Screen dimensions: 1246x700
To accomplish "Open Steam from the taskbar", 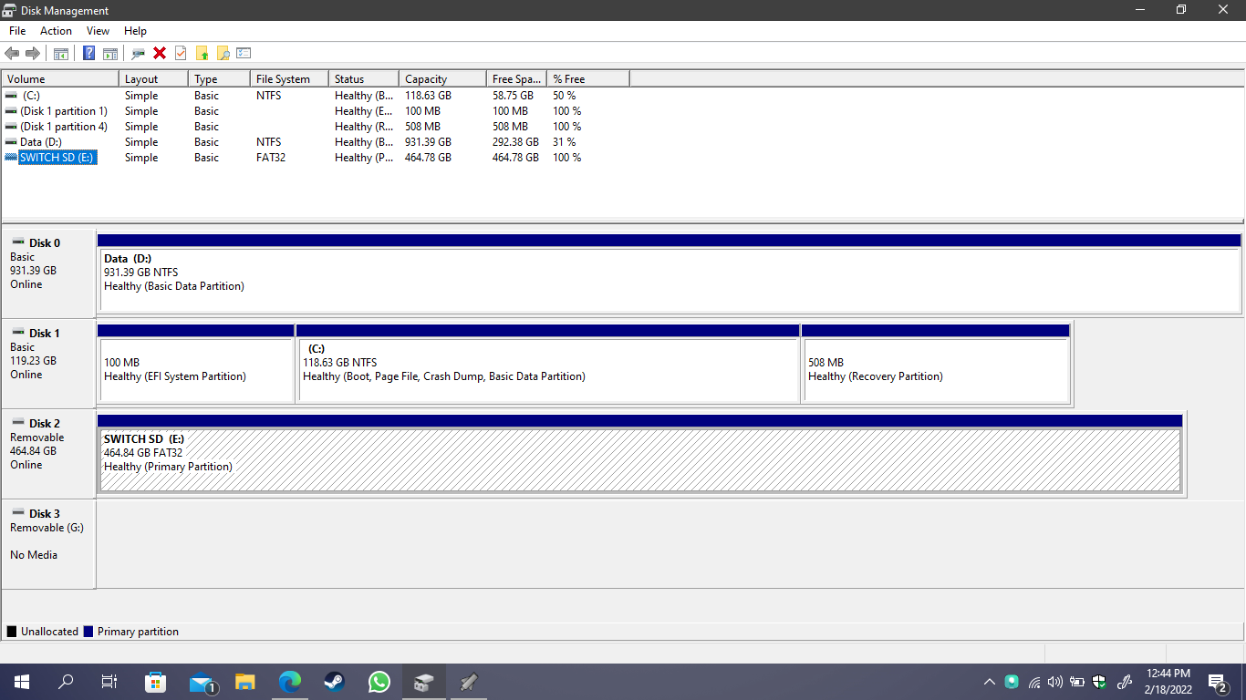I will [x=334, y=682].
